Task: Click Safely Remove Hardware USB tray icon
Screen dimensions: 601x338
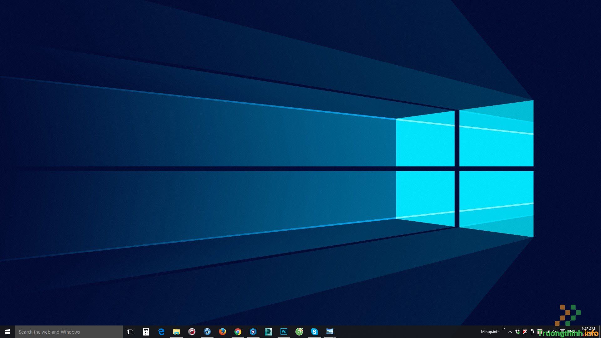Action: [532, 332]
